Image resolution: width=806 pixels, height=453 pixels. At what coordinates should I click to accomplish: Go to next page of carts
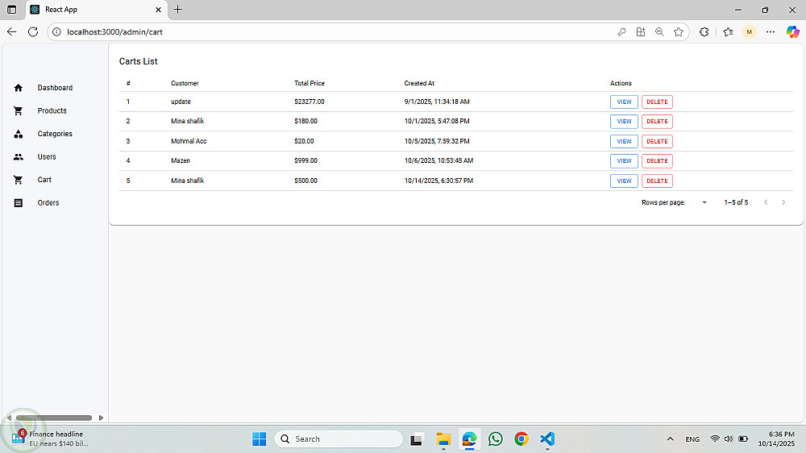coord(783,202)
